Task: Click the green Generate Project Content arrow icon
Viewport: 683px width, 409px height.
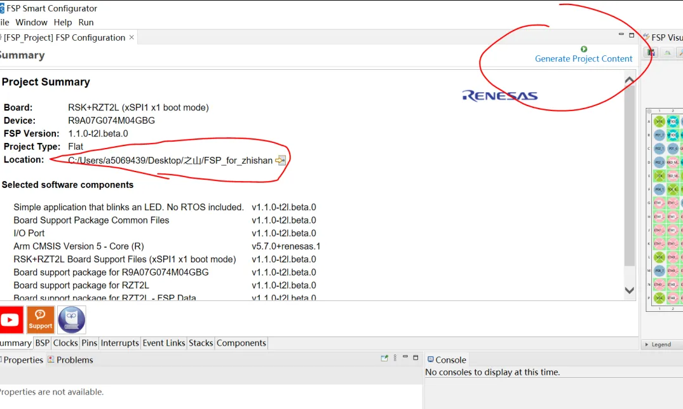Action: [x=584, y=49]
